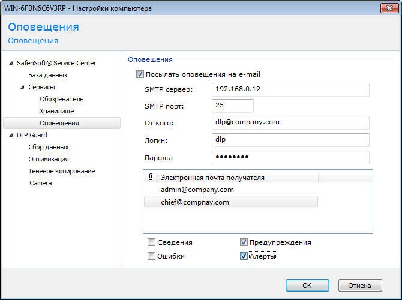Uncheck the Алерты checkbox
402x300 pixels.
pos(244,256)
